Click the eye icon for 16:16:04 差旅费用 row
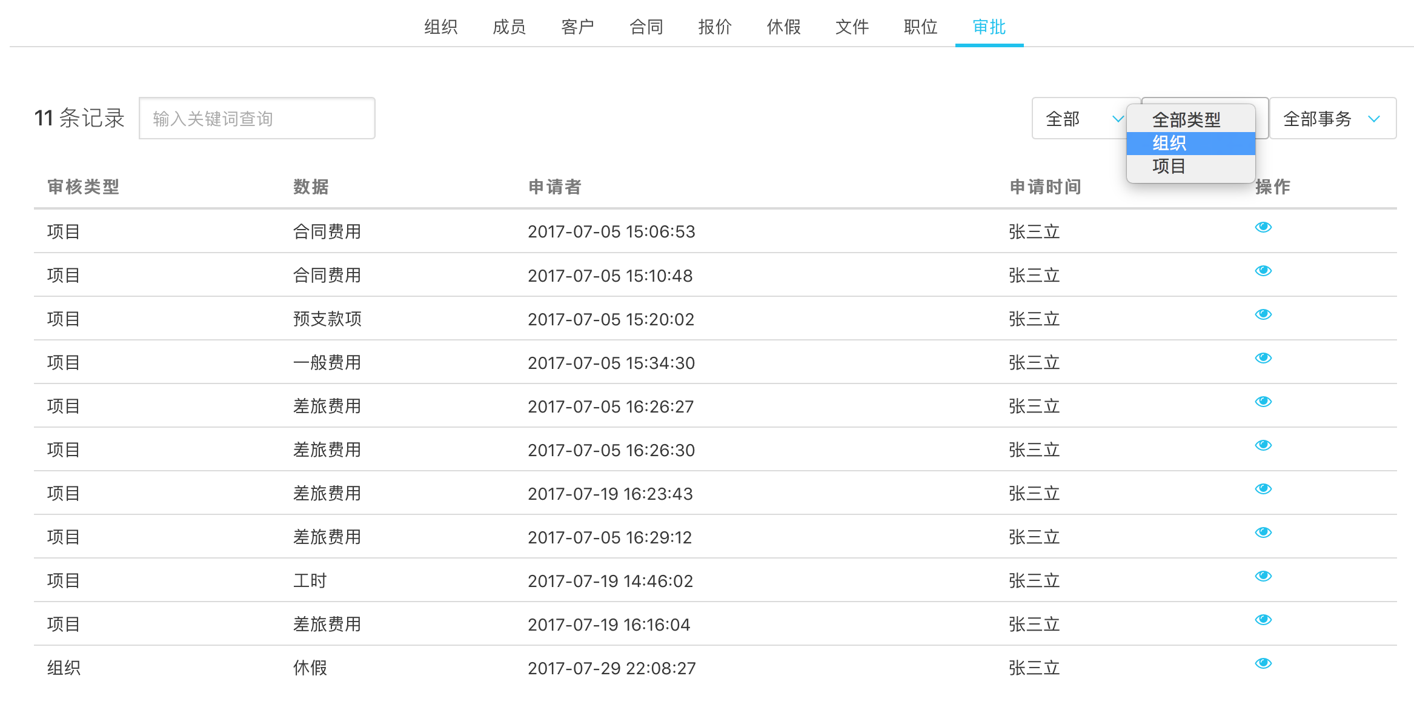 (x=1263, y=620)
